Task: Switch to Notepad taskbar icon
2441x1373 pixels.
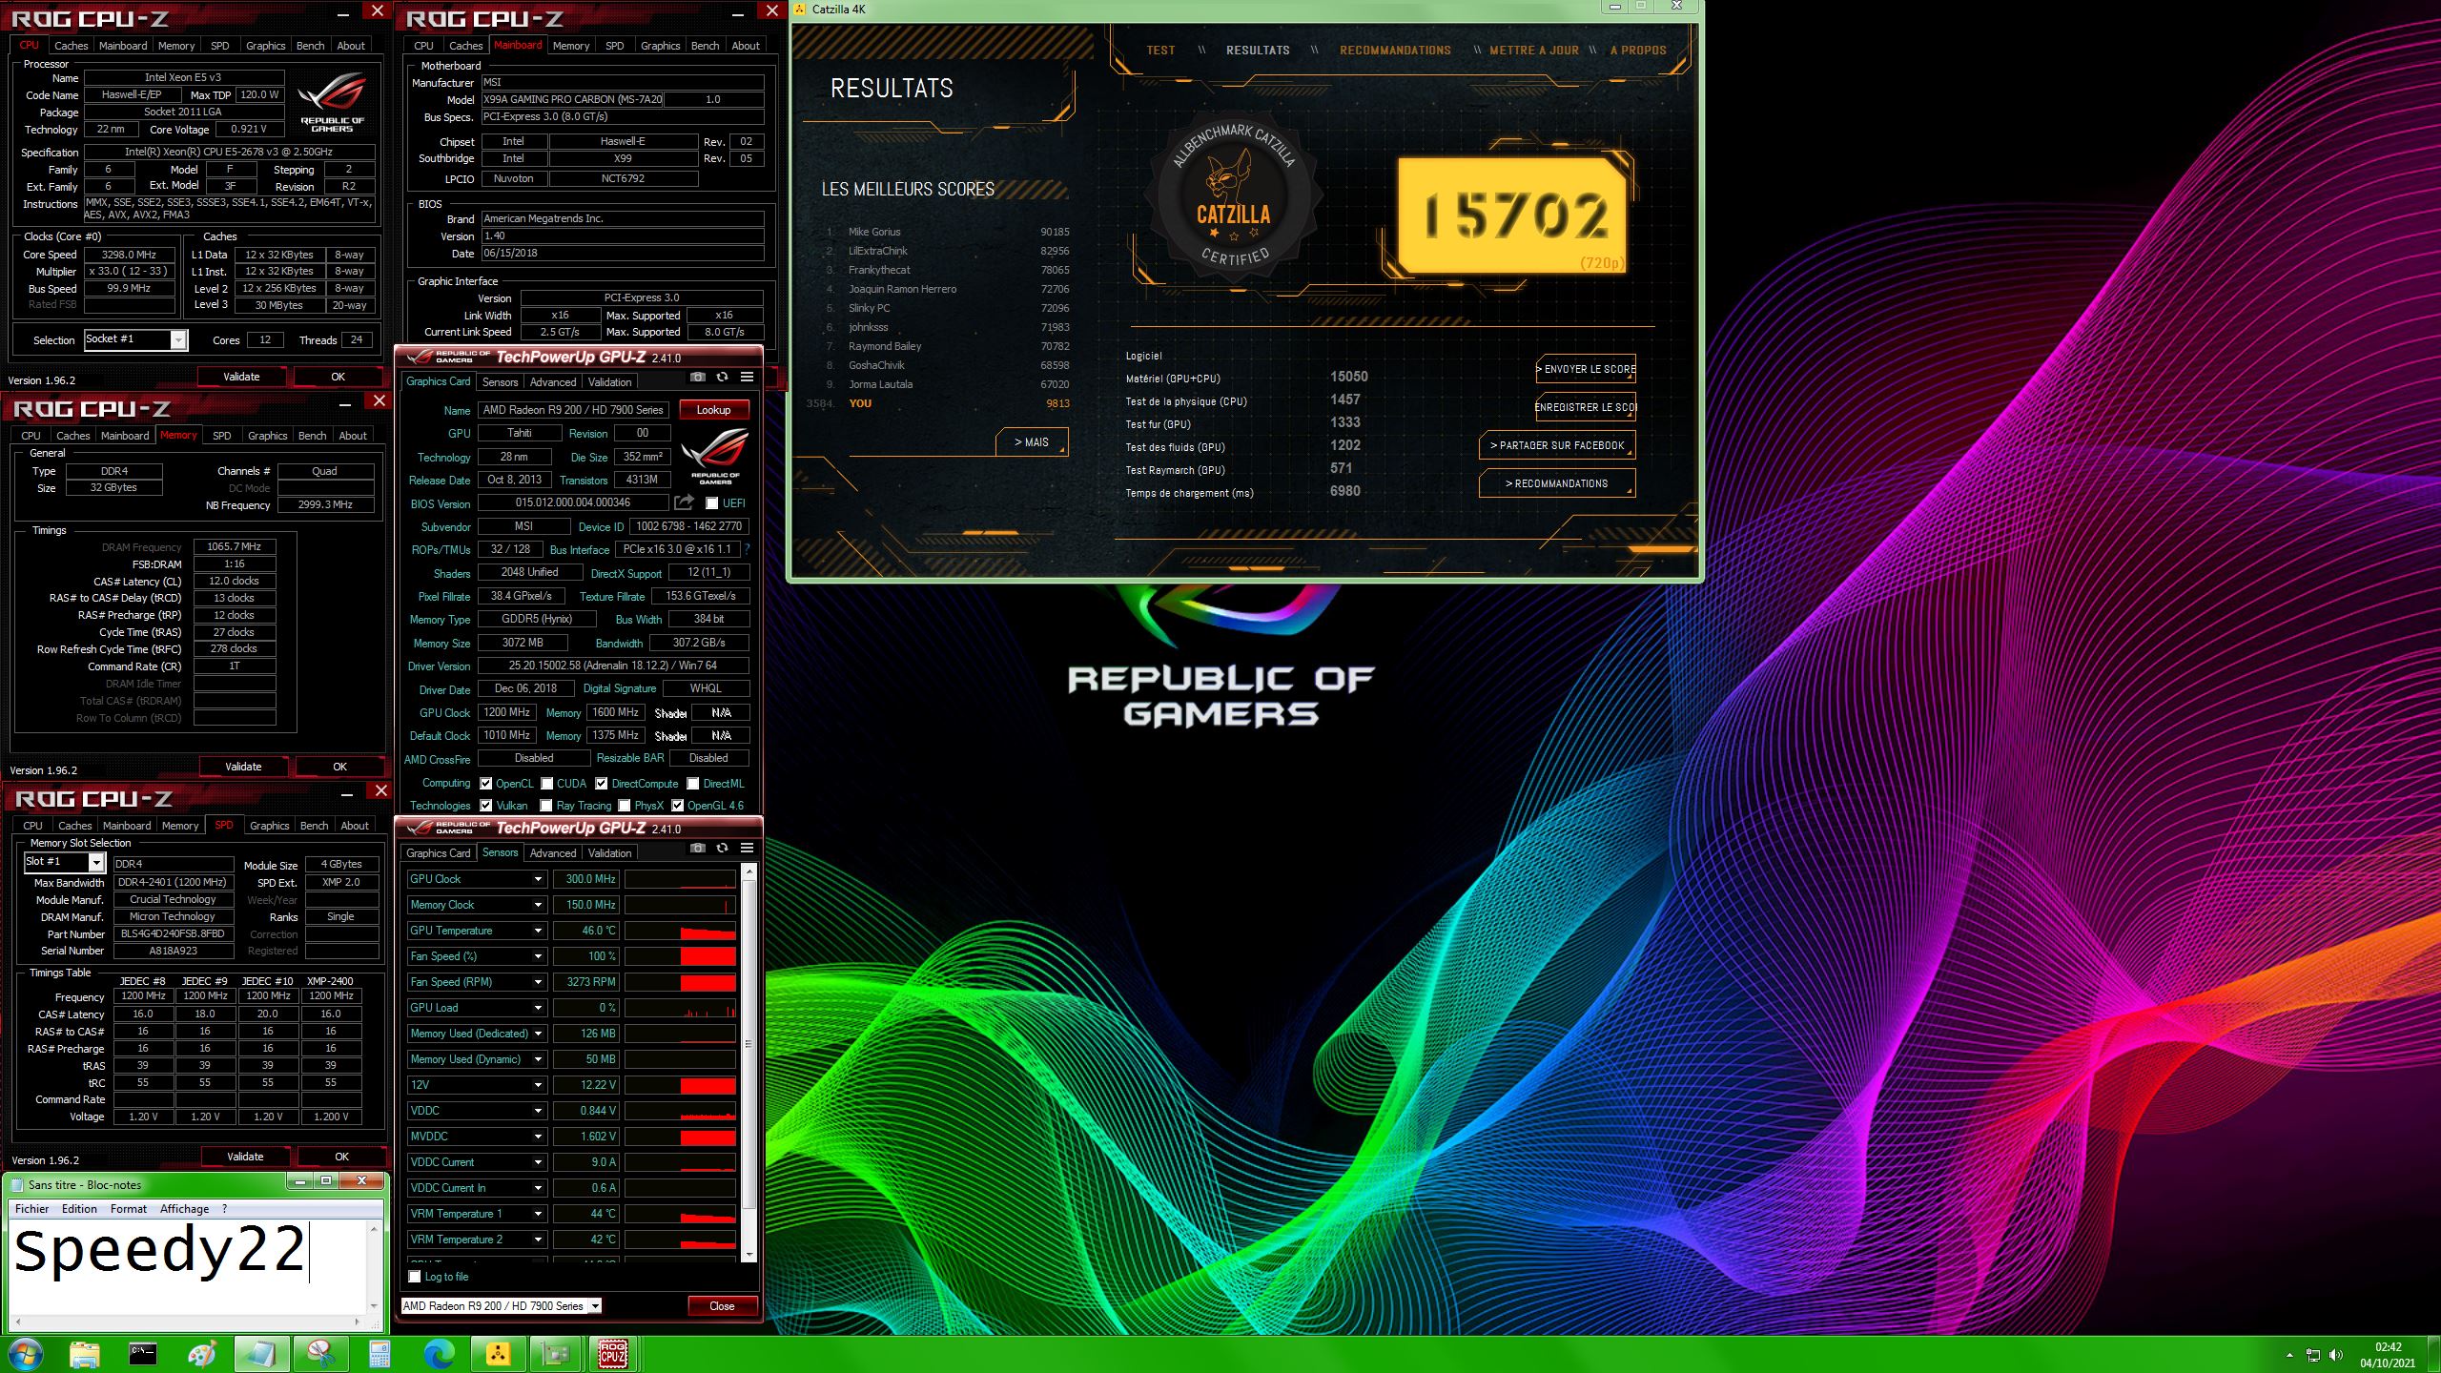Action: pyautogui.click(x=260, y=1354)
